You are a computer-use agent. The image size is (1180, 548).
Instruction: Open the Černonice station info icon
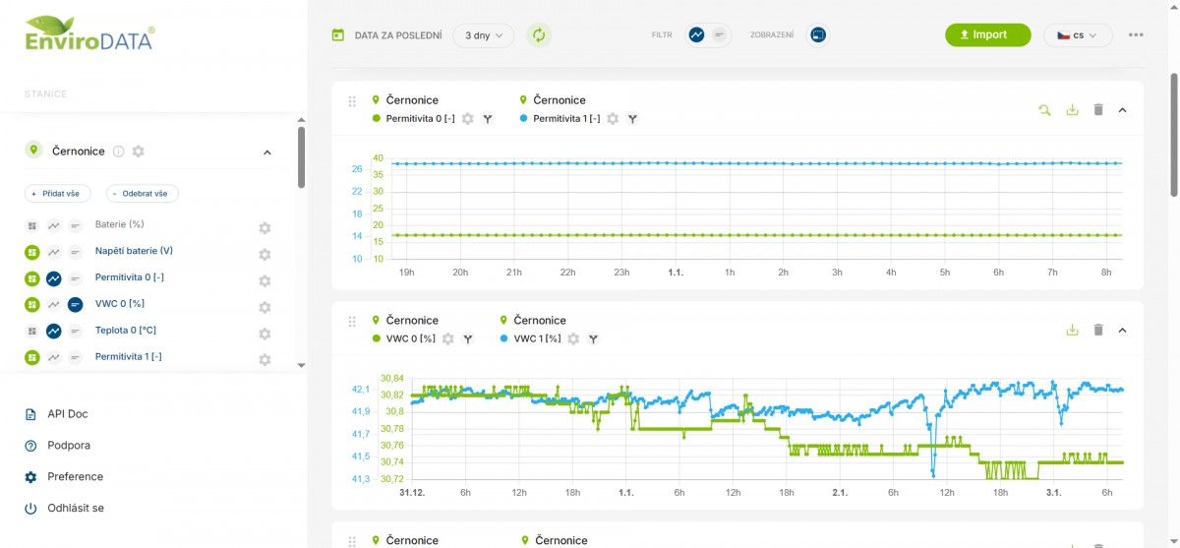click(118, 152)
